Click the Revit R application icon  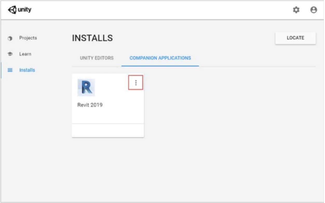[x=86, y=87]
